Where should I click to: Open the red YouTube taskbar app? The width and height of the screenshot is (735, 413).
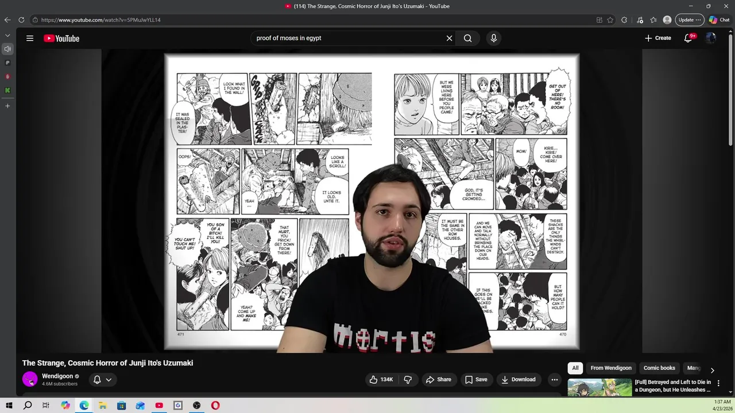[x=159, y=406]
